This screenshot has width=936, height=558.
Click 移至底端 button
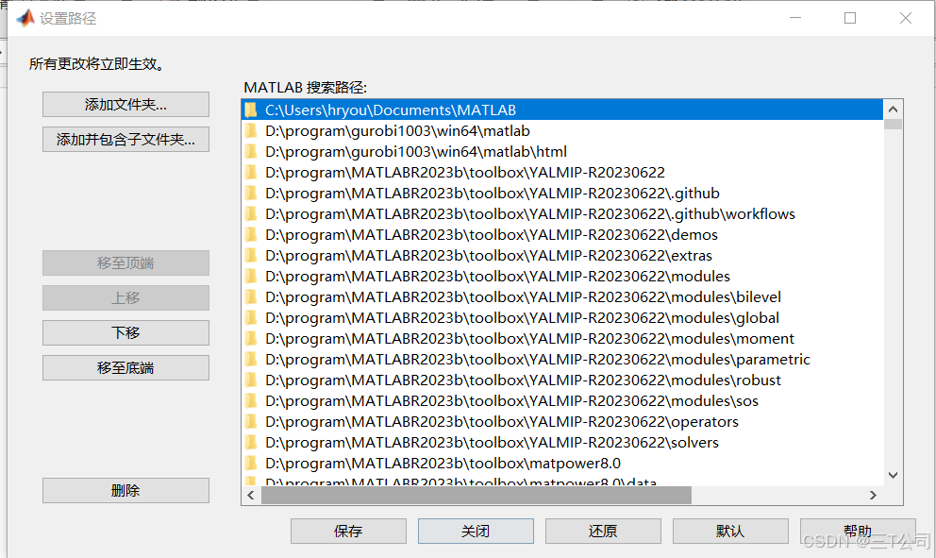tap(125, 367)
